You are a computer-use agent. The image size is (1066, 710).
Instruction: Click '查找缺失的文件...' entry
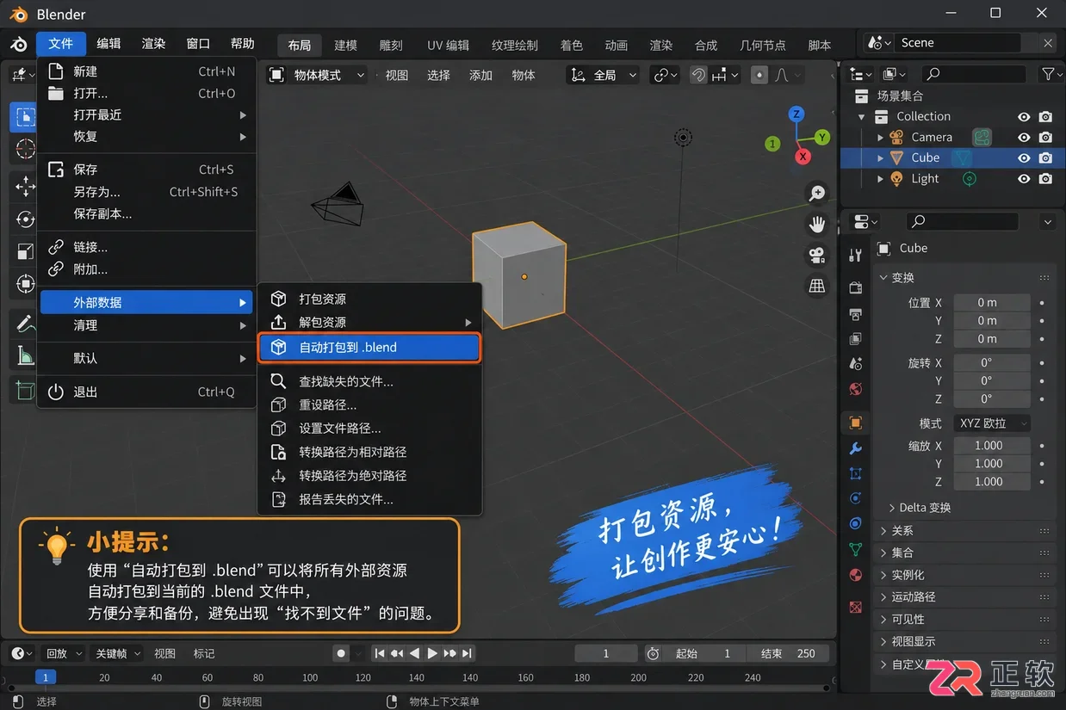(369, 381)
